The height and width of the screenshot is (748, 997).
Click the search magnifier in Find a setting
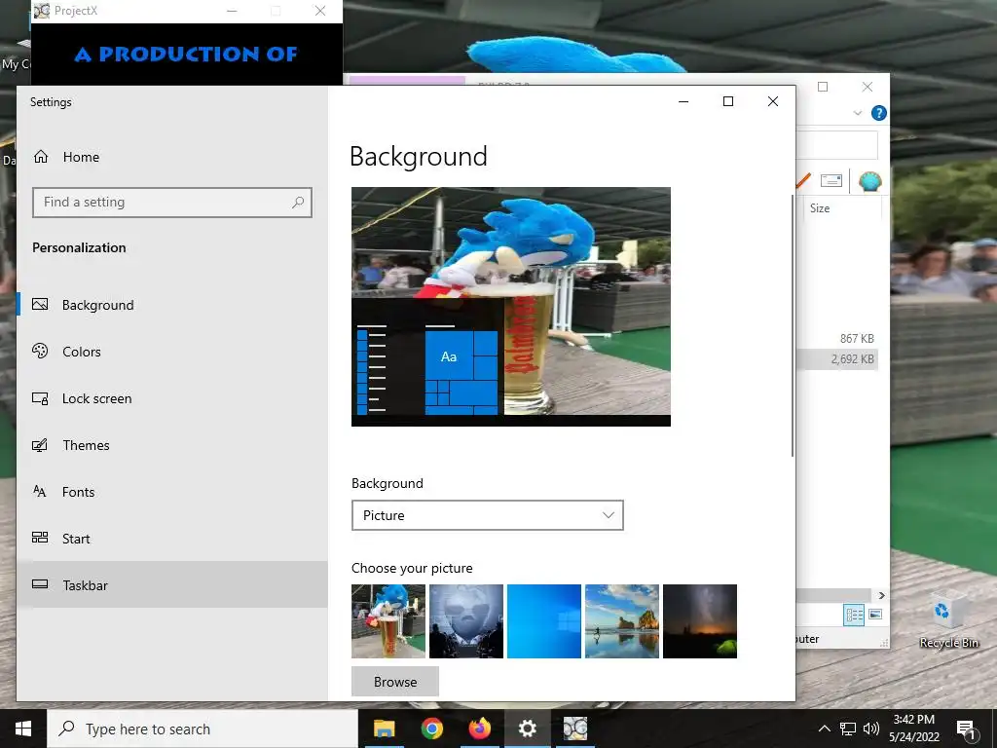click(298, 203)
